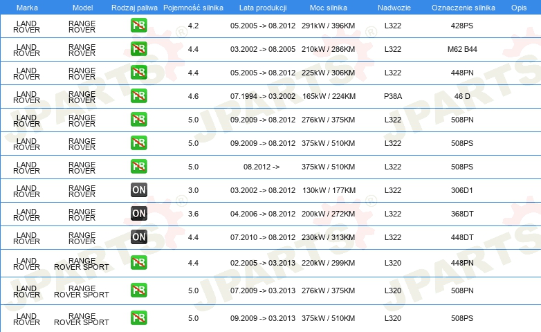Click the petrol icon in the 07.2009 -> 03.2013 row
541x332 pixels.
pos(138,290)
